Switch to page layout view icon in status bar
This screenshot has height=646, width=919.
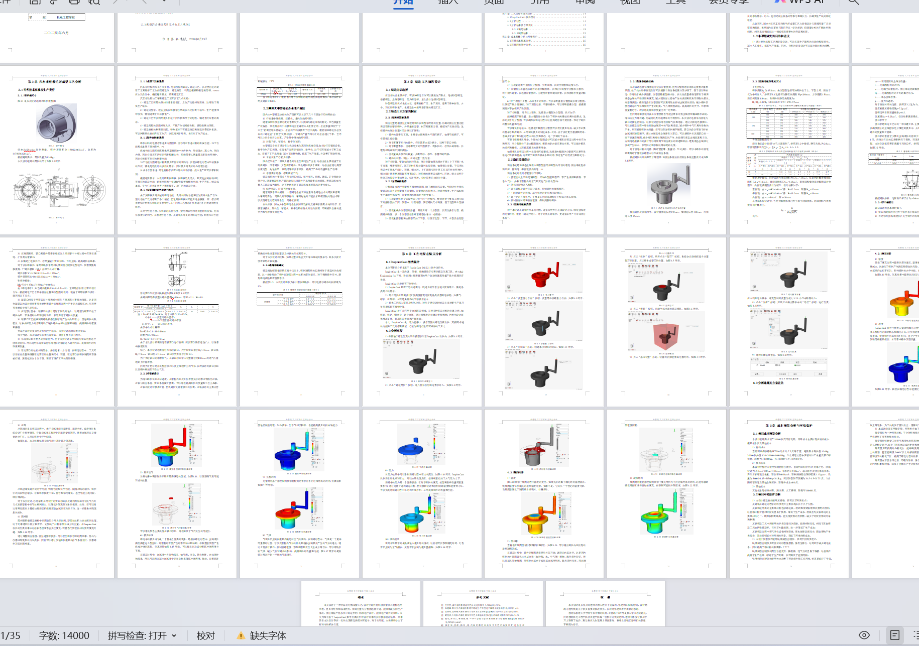coord(895,635)
